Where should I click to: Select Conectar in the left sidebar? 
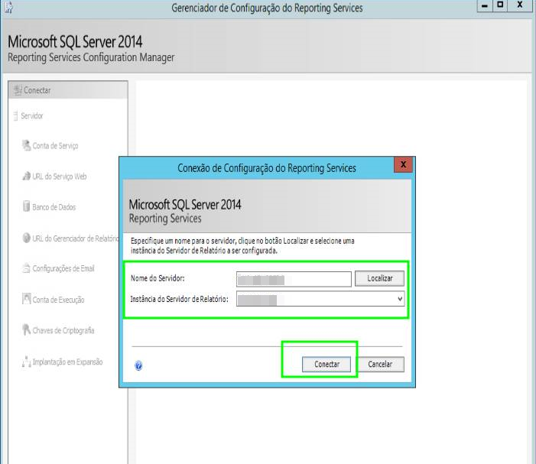coord(68,90)
